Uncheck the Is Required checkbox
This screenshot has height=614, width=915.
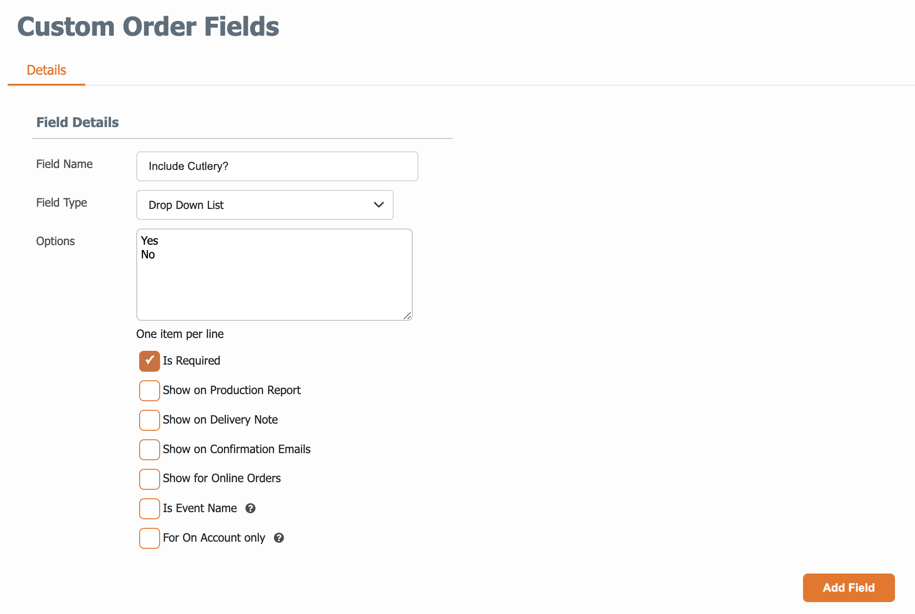pyautogui.click(x=150, y=361)
